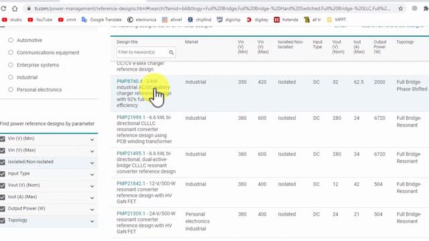Open the digikey bookmark
The height and width of the screenshot is (241, 429).
tap(257, 19)
